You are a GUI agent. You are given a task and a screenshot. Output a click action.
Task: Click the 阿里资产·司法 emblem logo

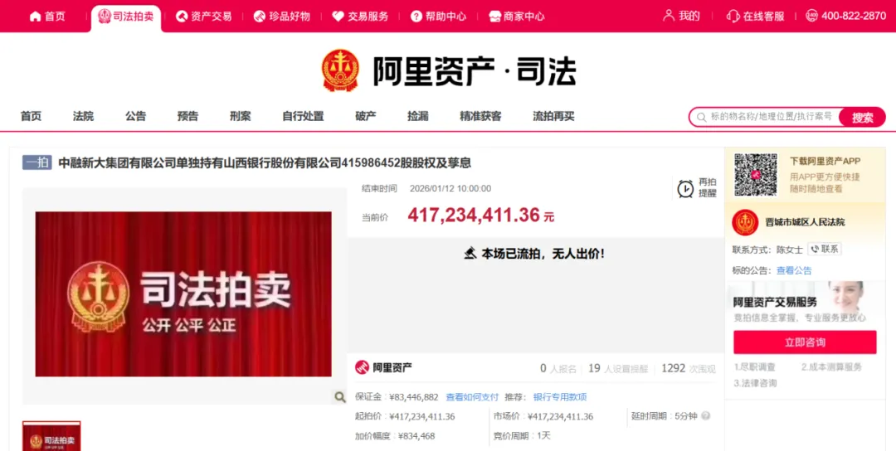coord(341,70)
